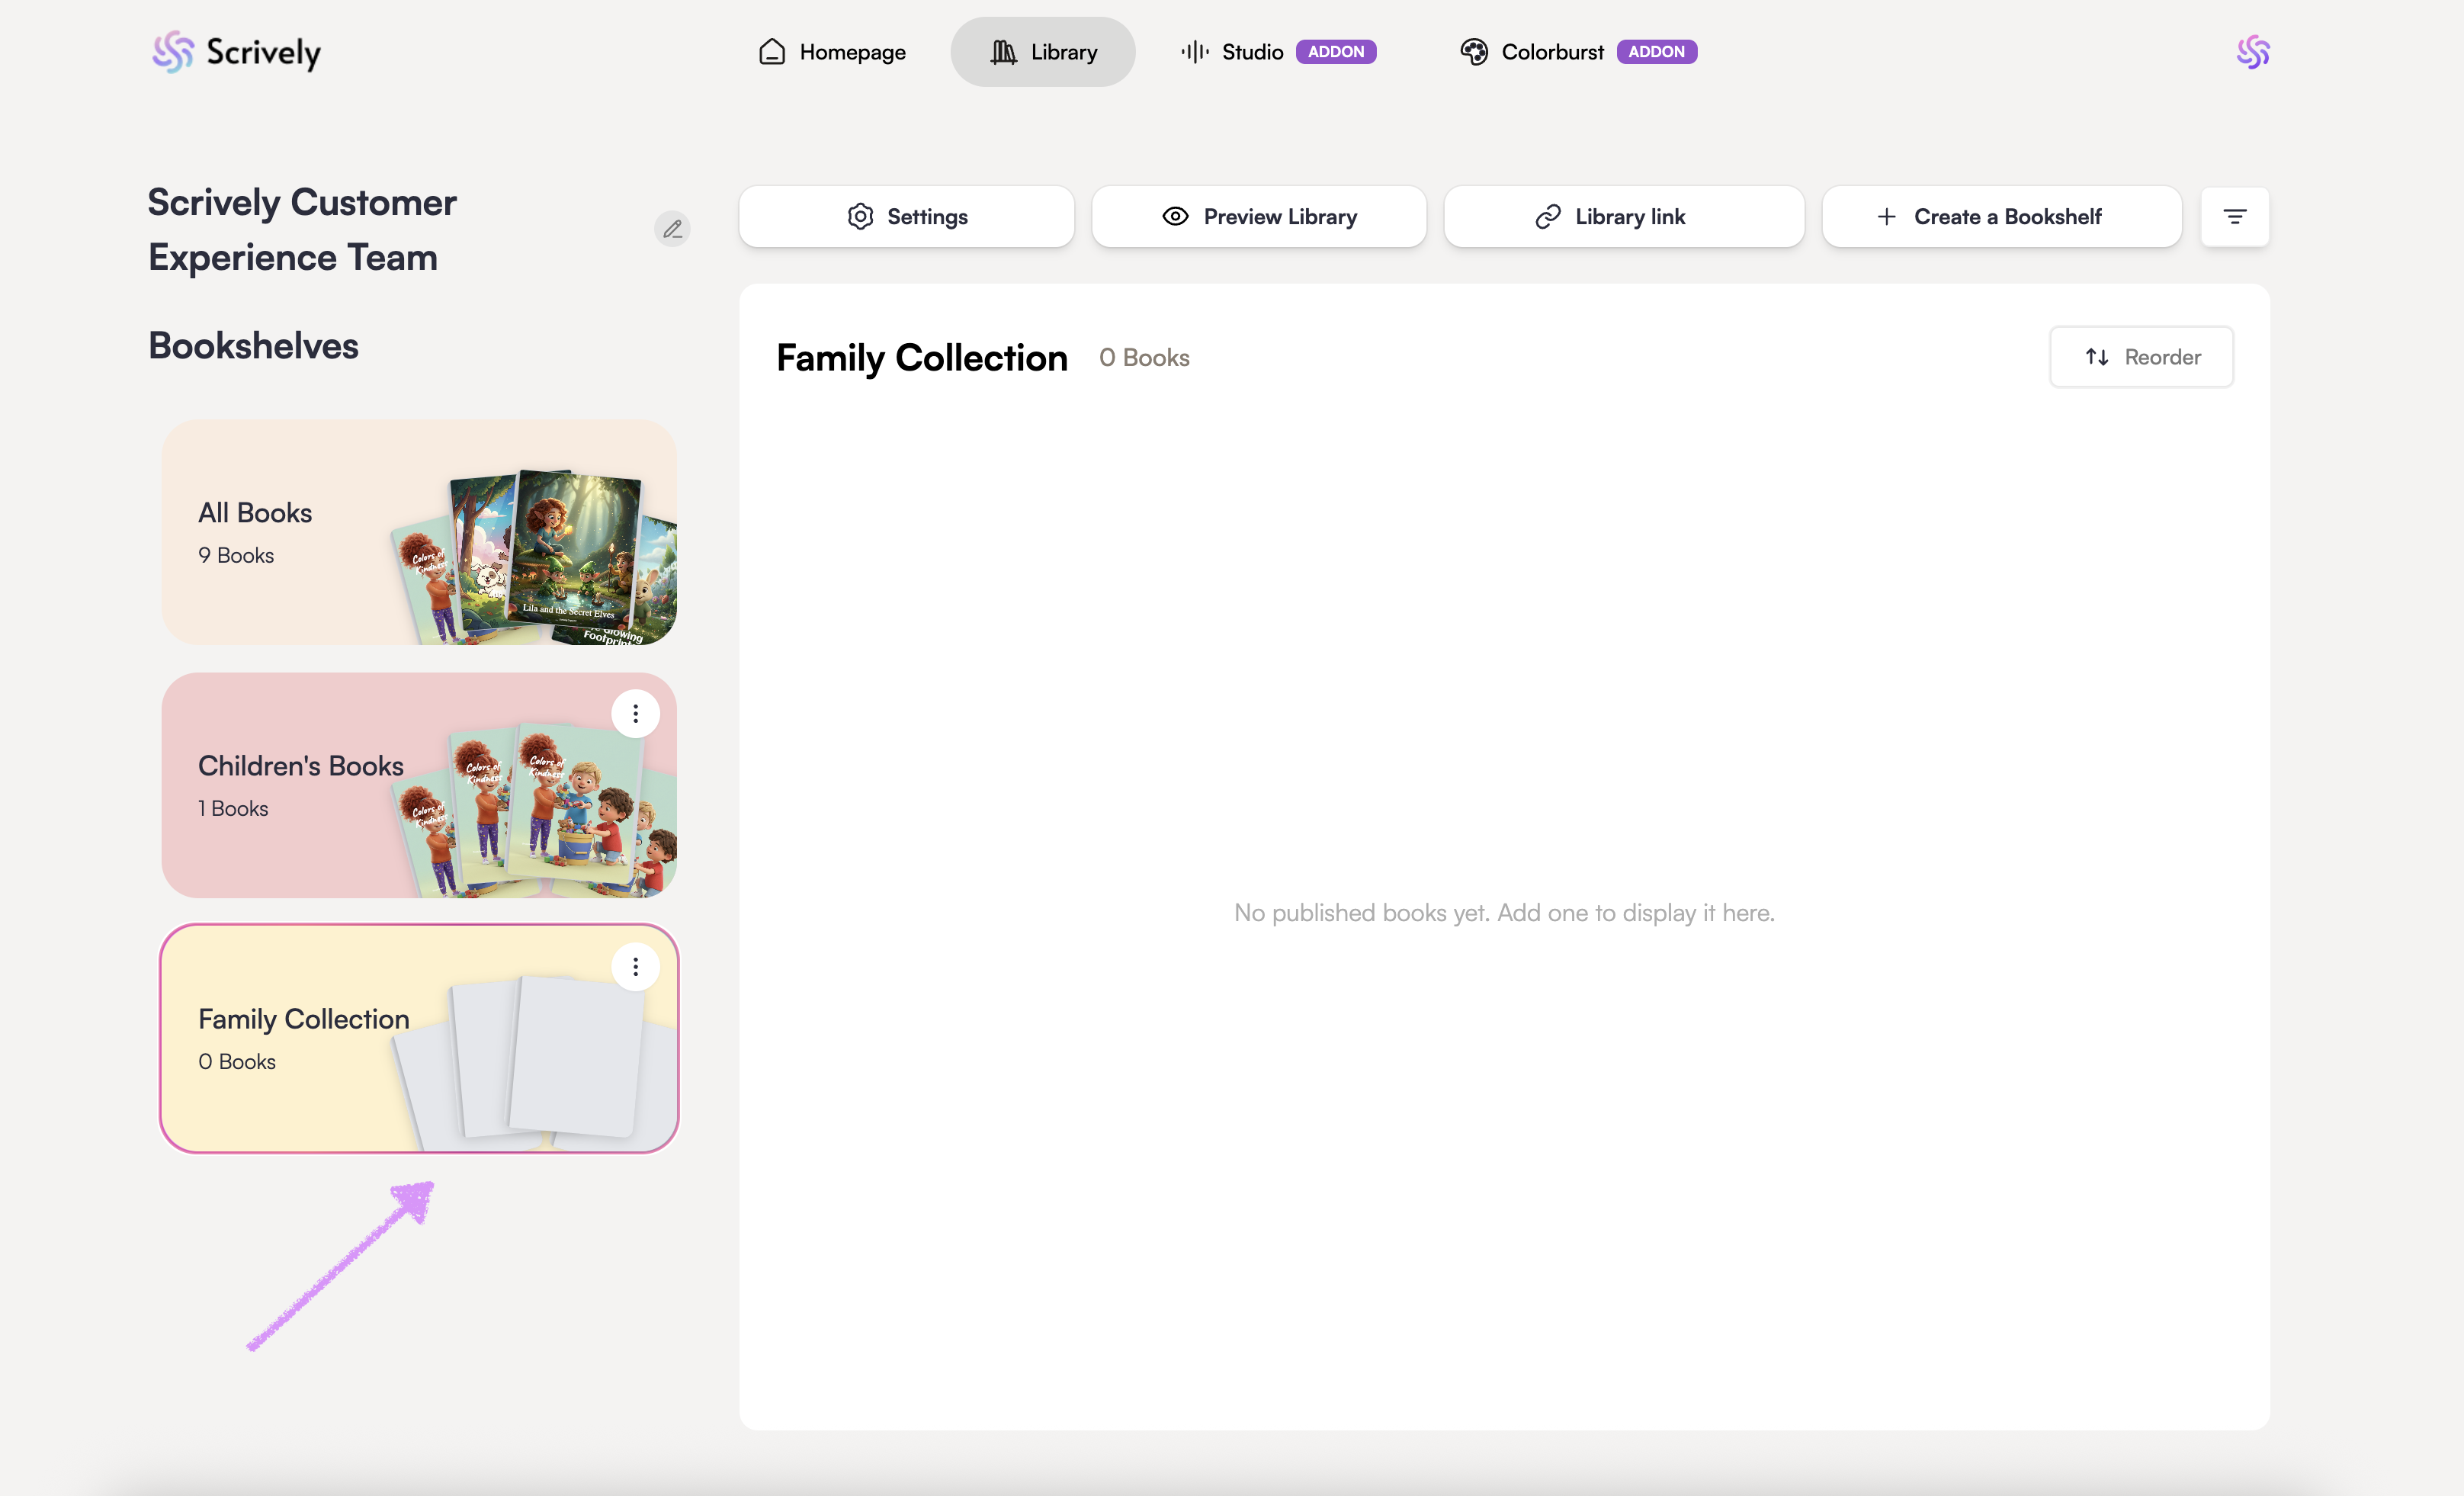Viewport: 2464px width, 1496px height.
Task: Click Create a Bookshelf
Action: point(2001,216)
